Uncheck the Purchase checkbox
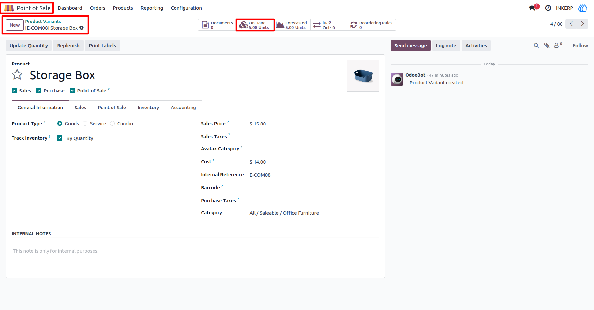The width and height of the screenshot is (594, 310). click(x=39, y=91)
